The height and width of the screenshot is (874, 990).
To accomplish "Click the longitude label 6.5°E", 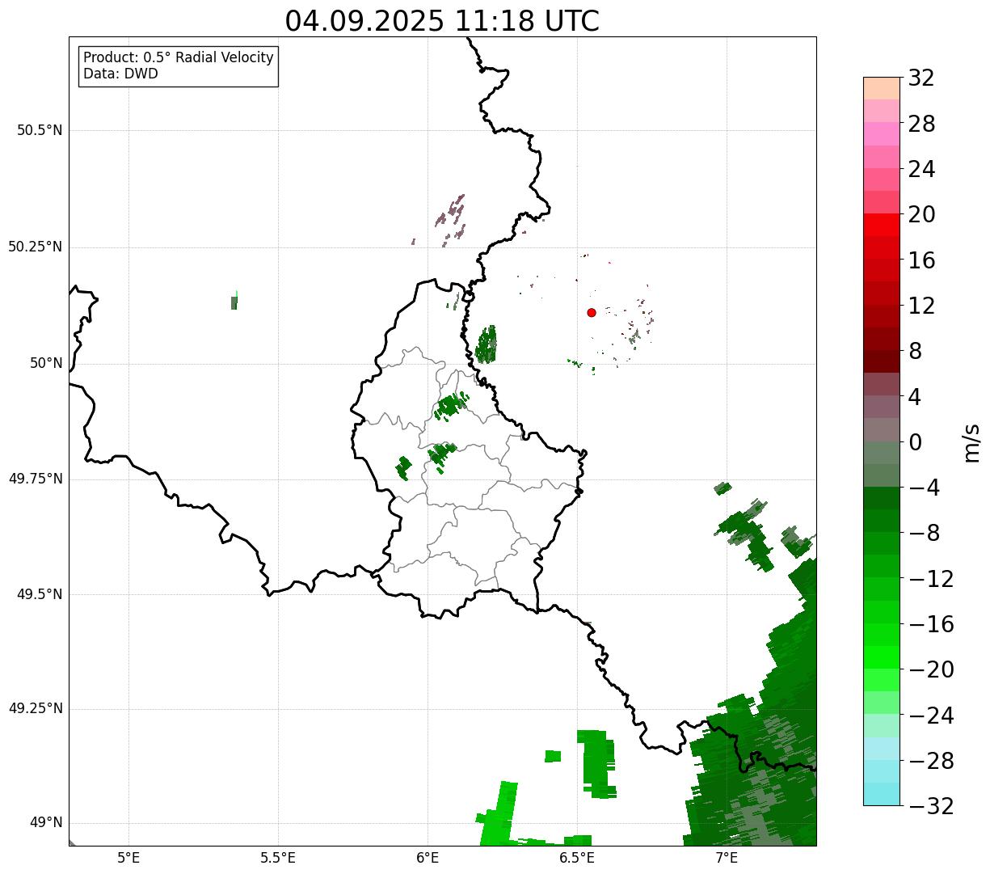I will pyautogui.click(x=577, y=858).
